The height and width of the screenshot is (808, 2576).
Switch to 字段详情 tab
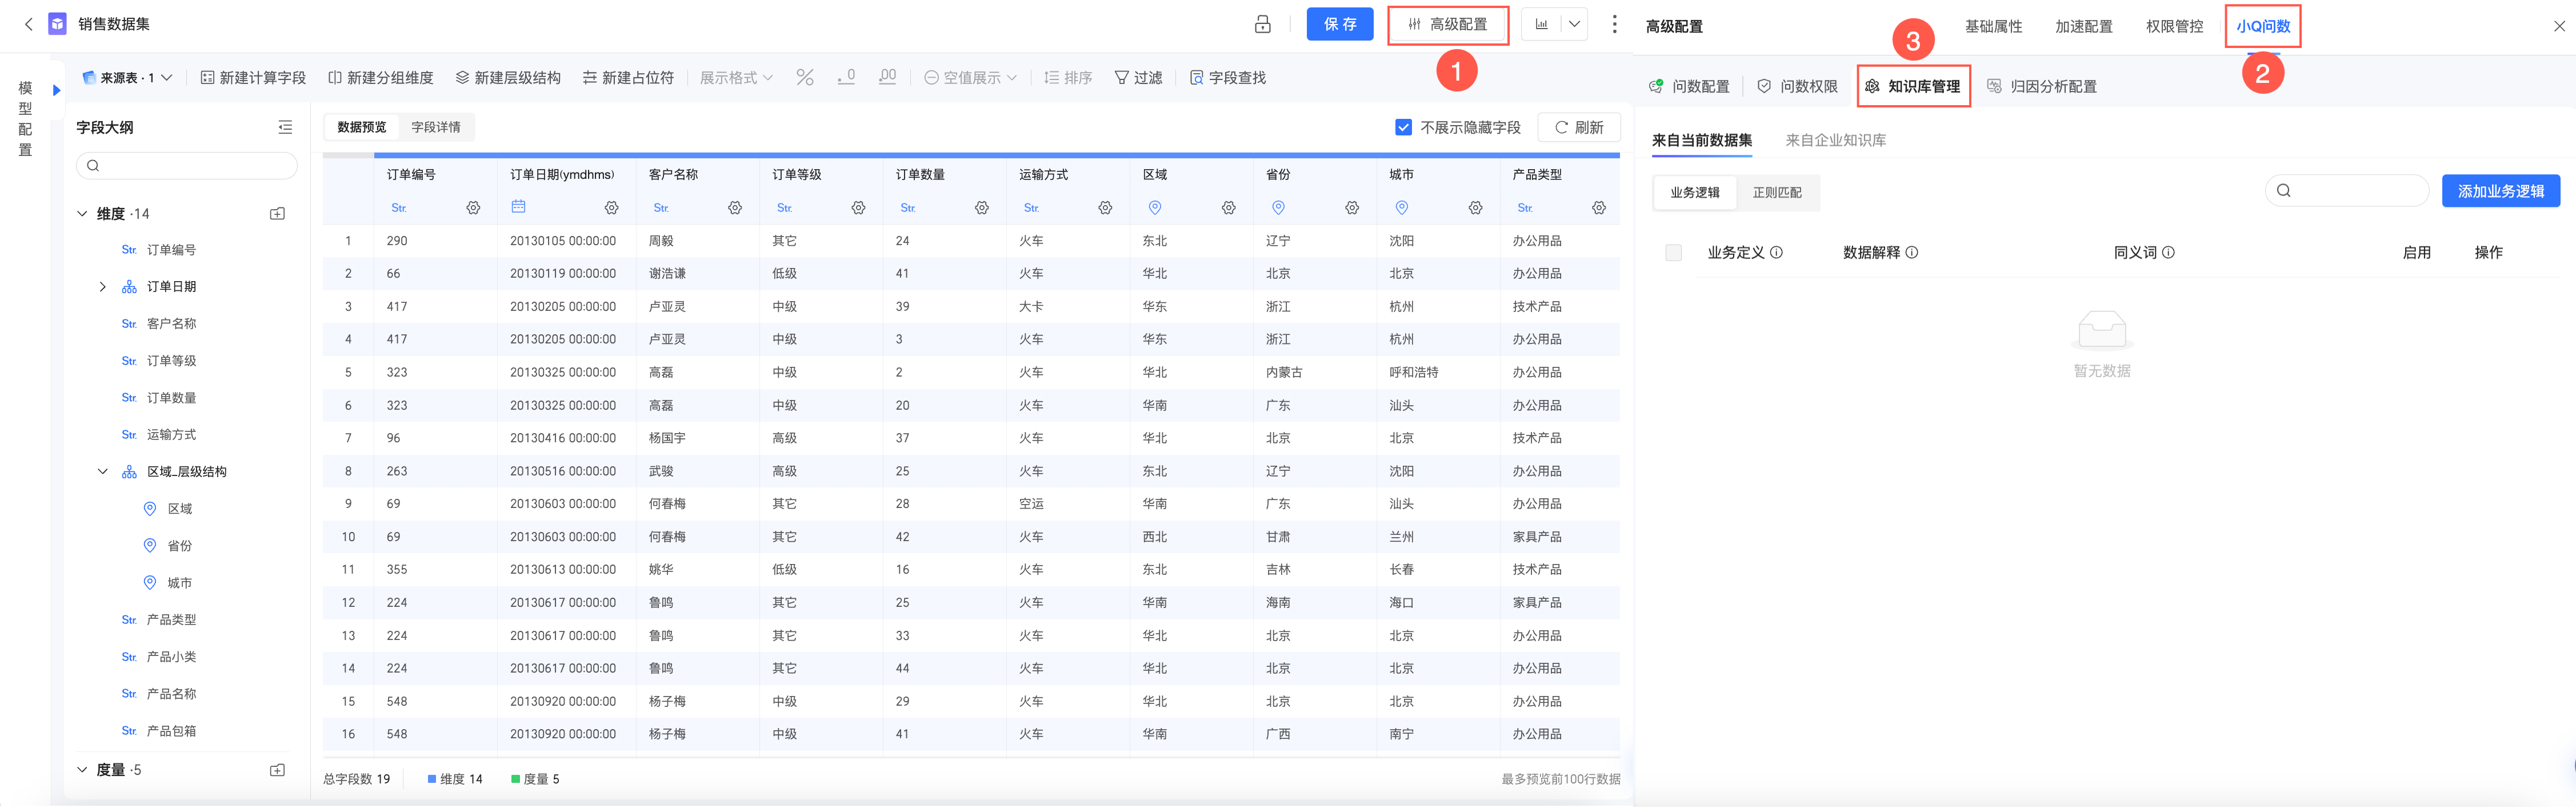436,127
